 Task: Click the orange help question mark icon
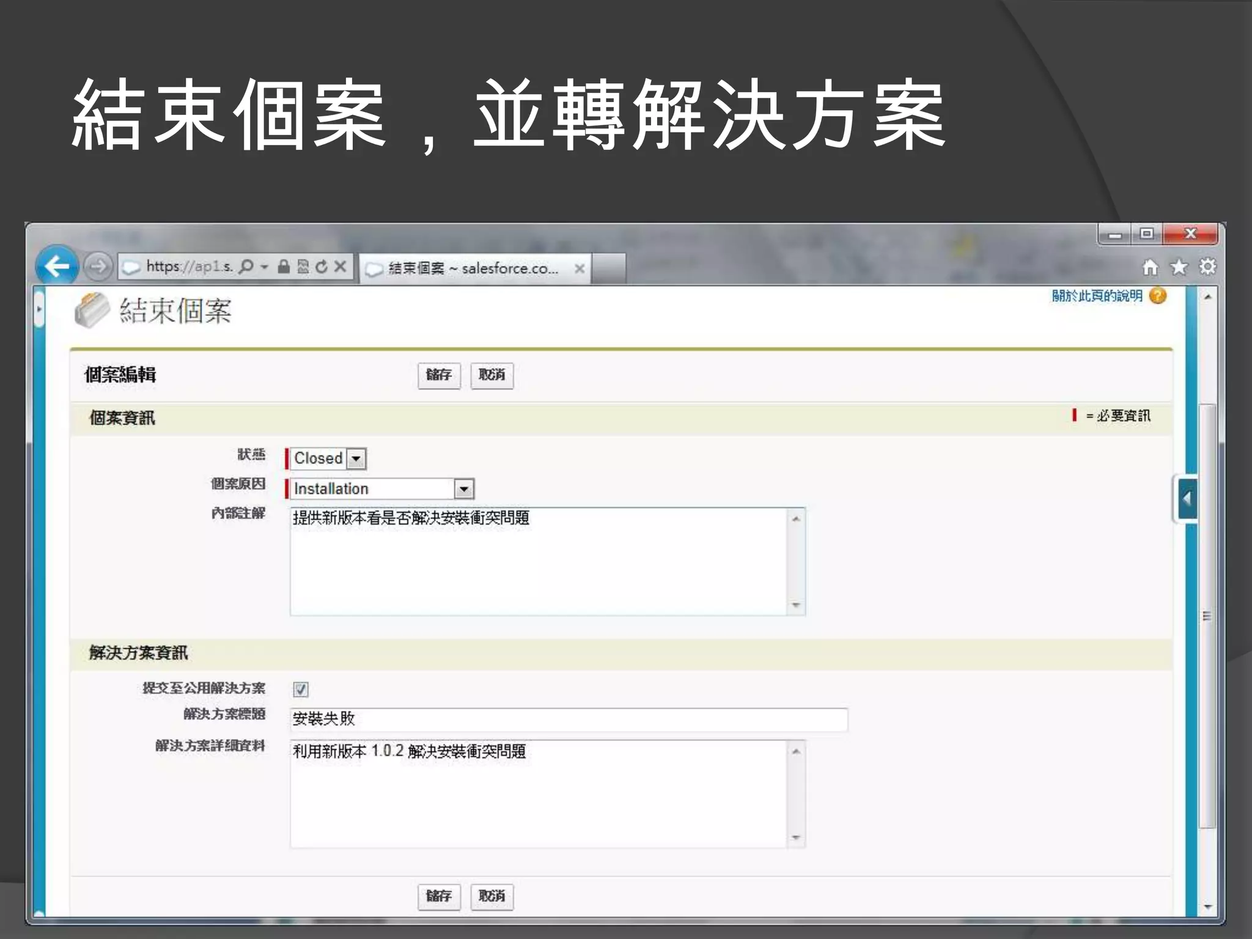(x=1157, y=296)
